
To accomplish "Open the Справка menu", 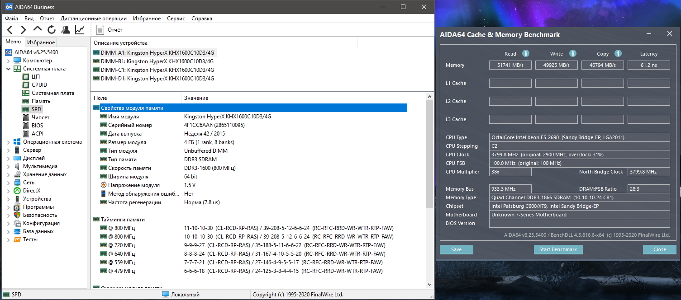I will pyautogui.click(x=202, y=19).
